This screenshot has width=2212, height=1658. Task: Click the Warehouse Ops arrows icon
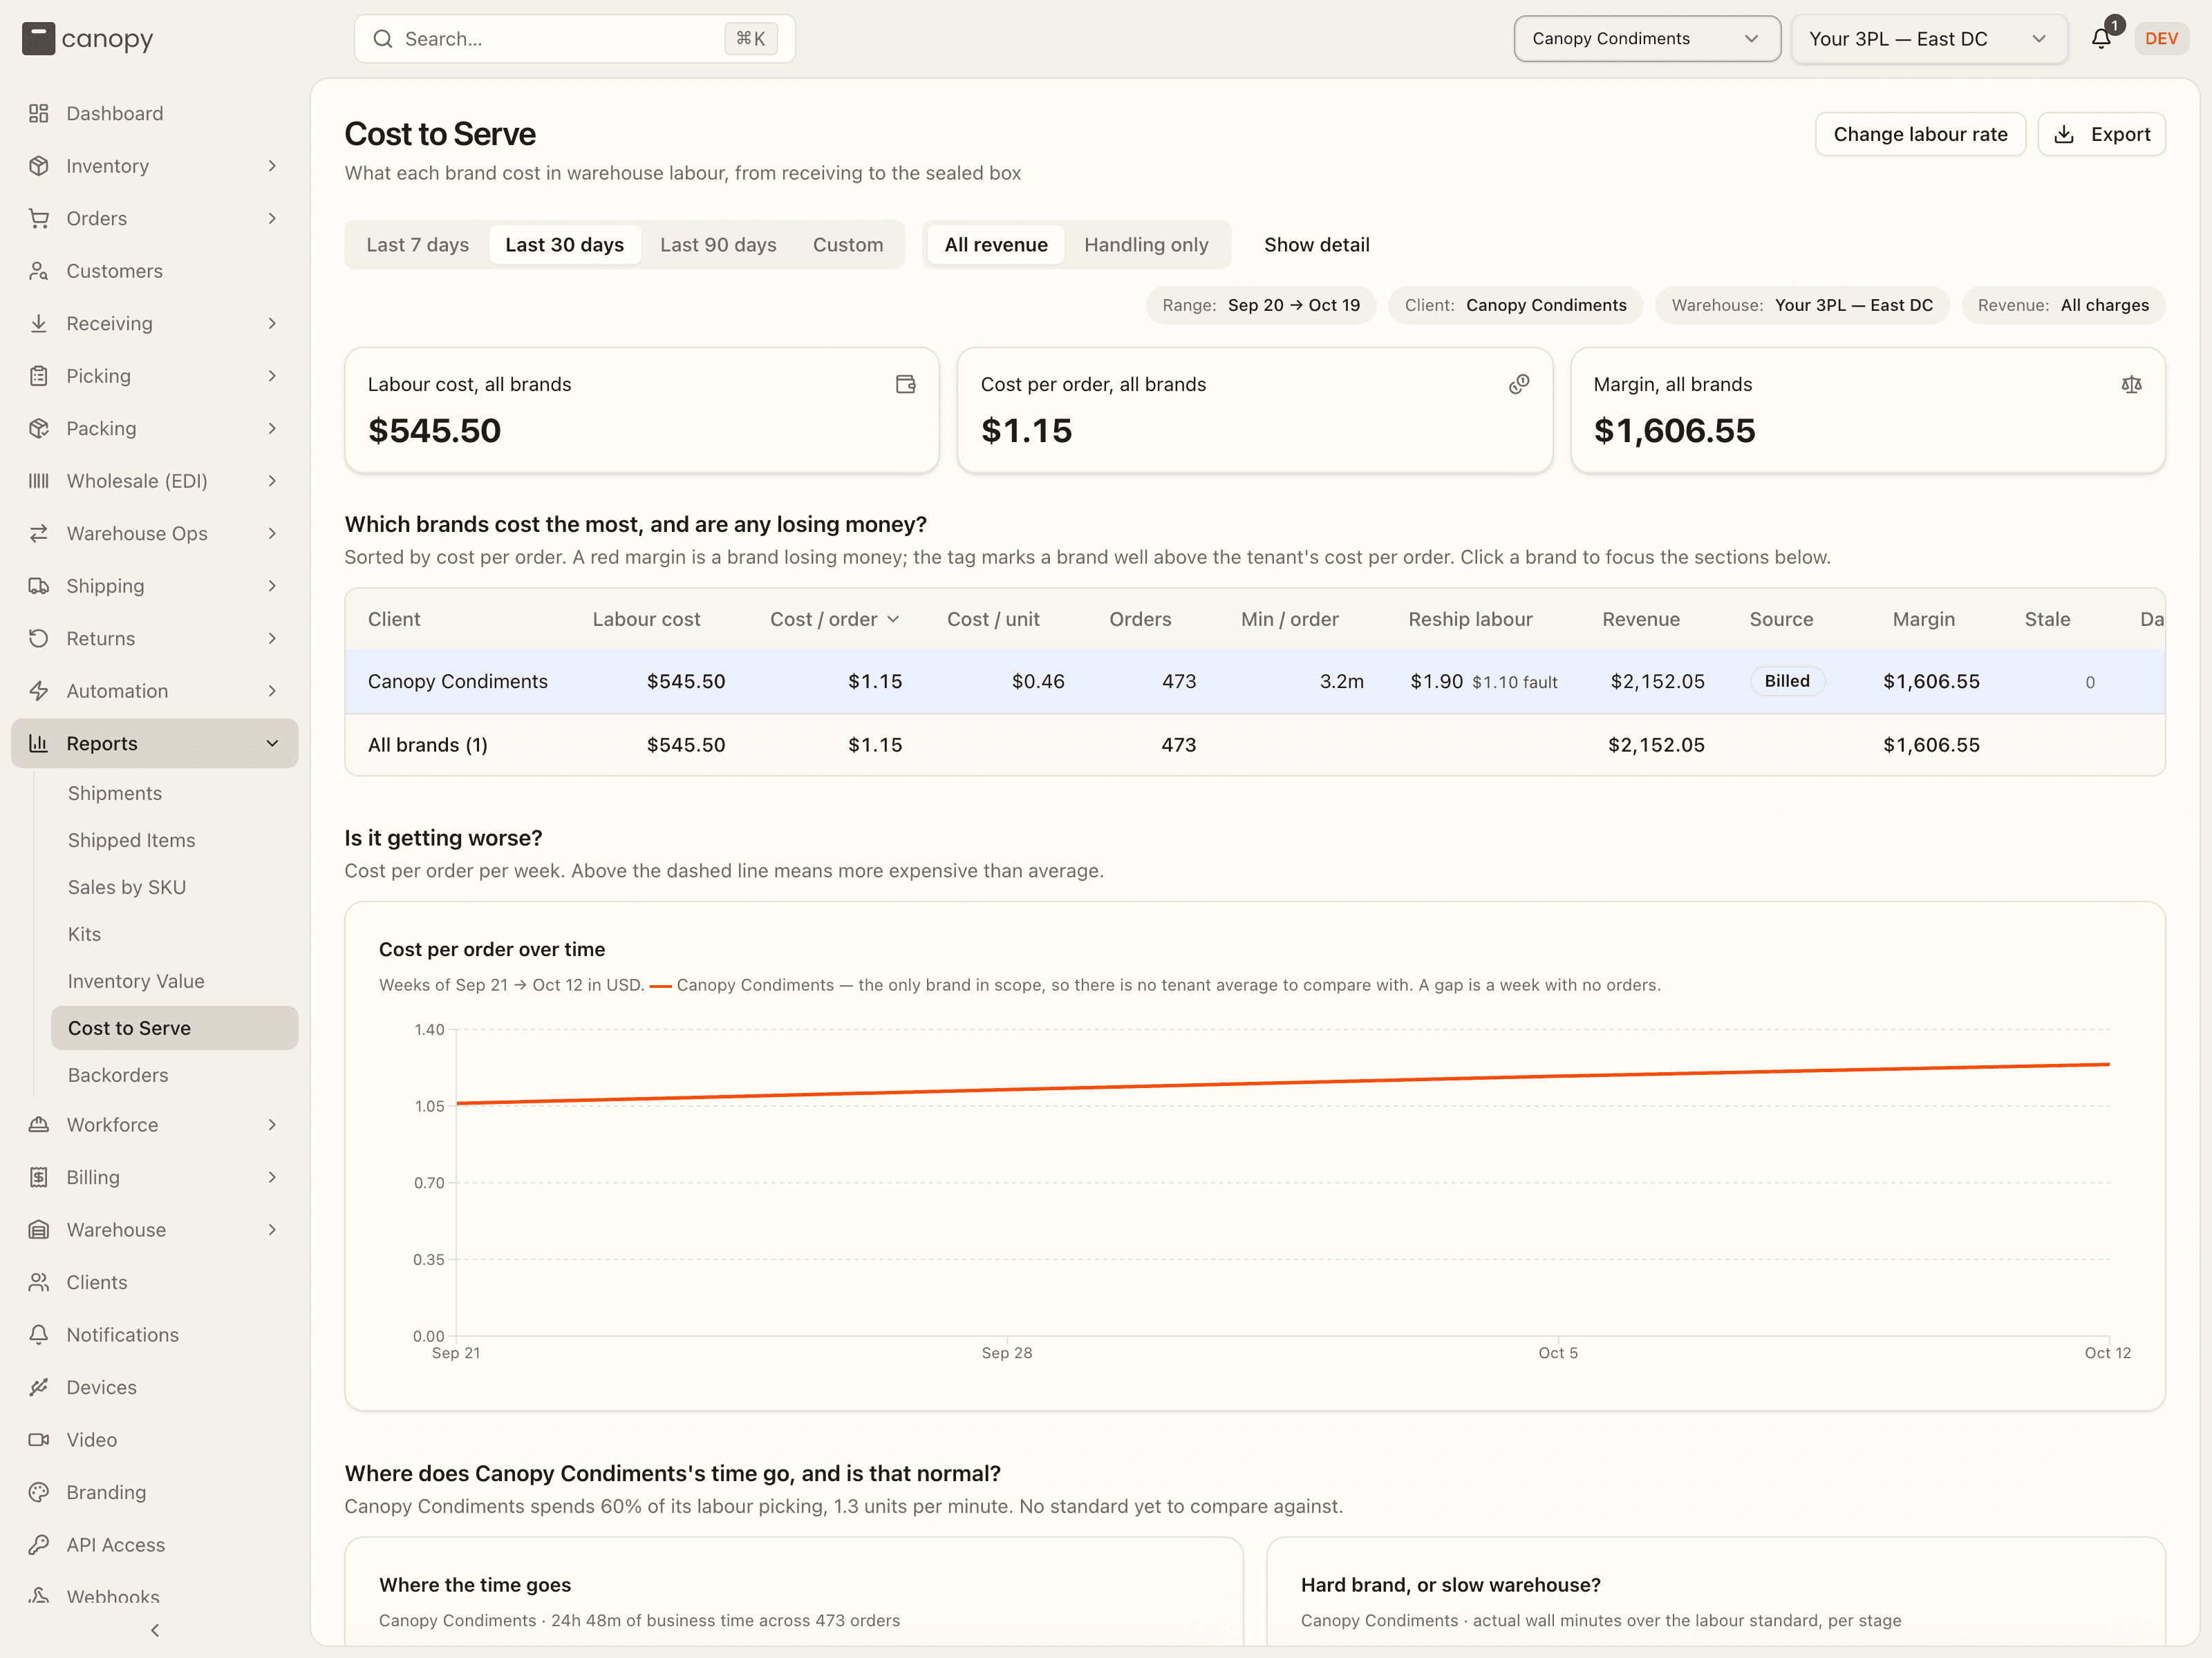39,533
